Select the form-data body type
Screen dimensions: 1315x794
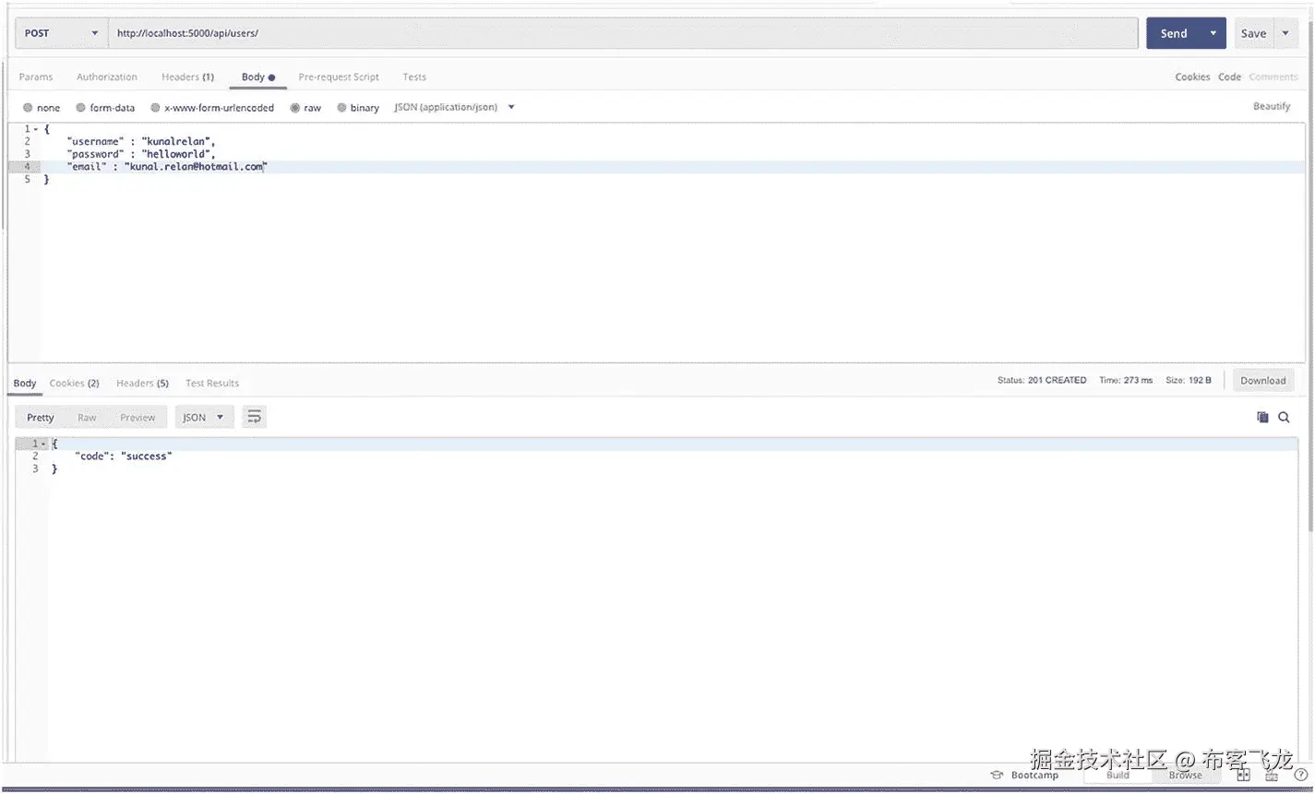(105, 108)
